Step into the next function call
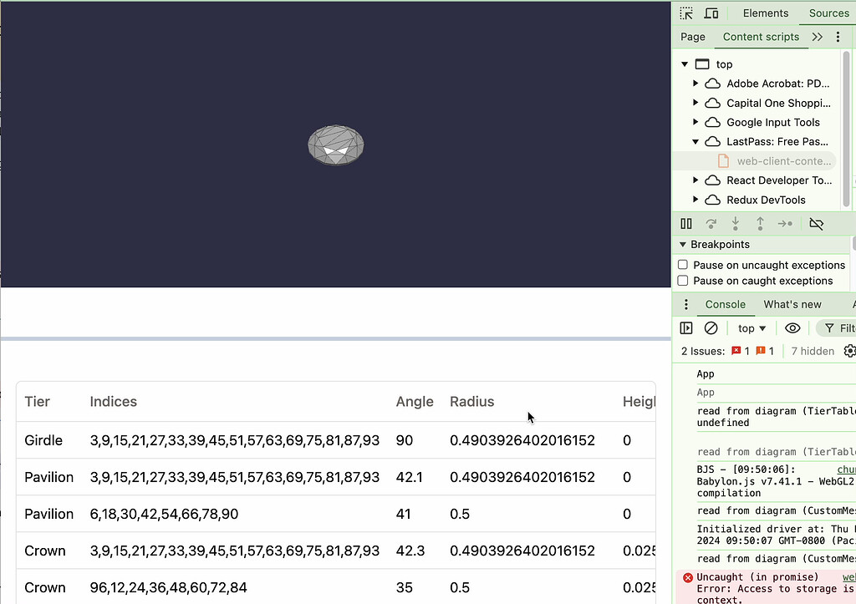 [735, 223]
